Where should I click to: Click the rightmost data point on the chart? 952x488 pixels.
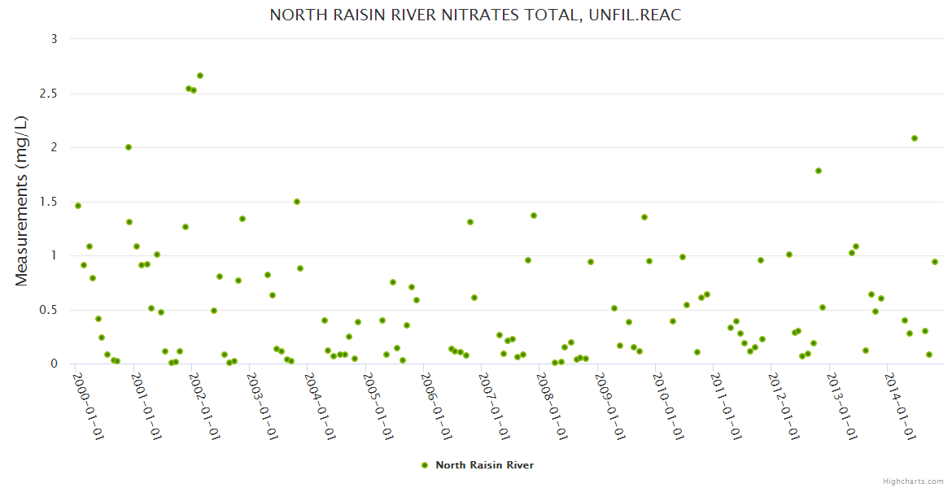935,262
